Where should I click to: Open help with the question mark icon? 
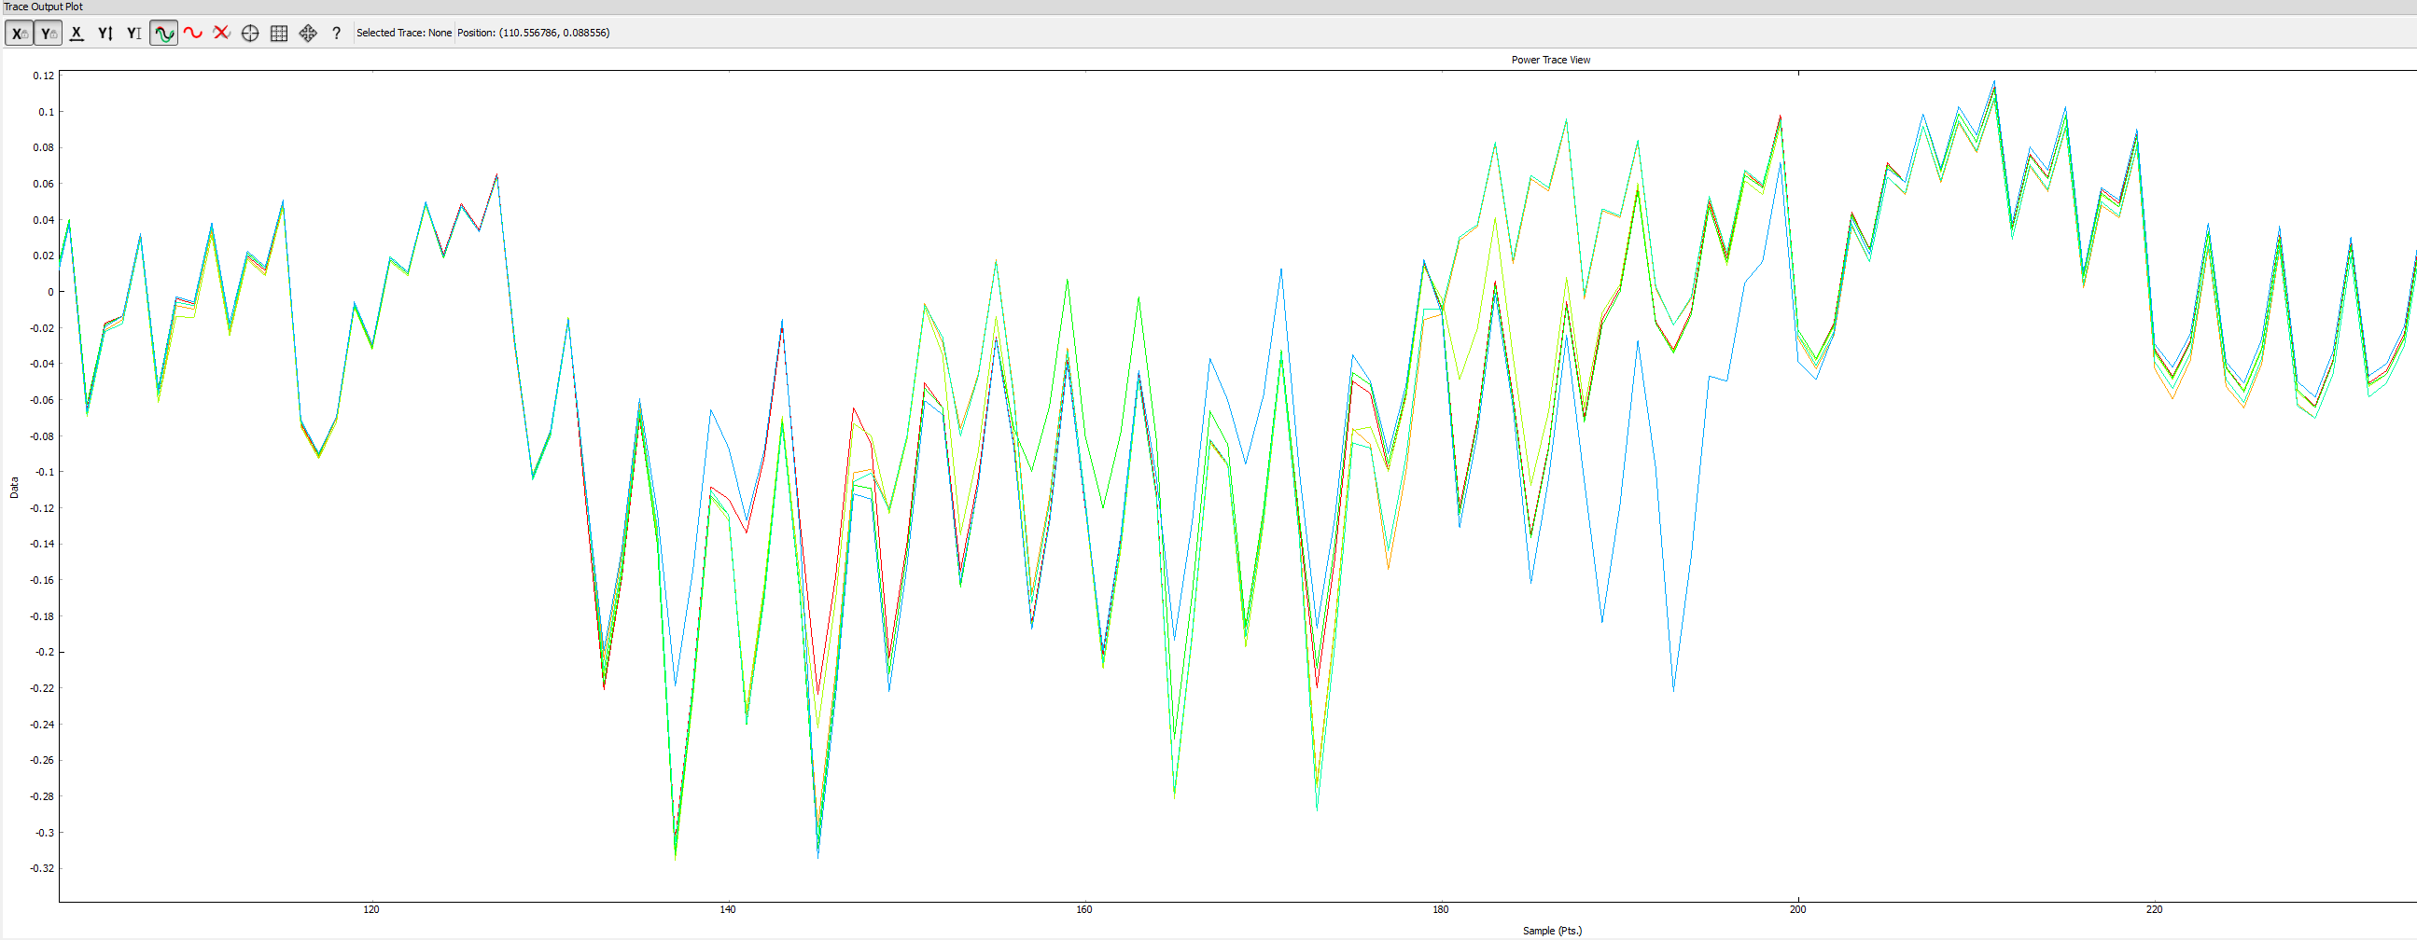pos(337,34)
